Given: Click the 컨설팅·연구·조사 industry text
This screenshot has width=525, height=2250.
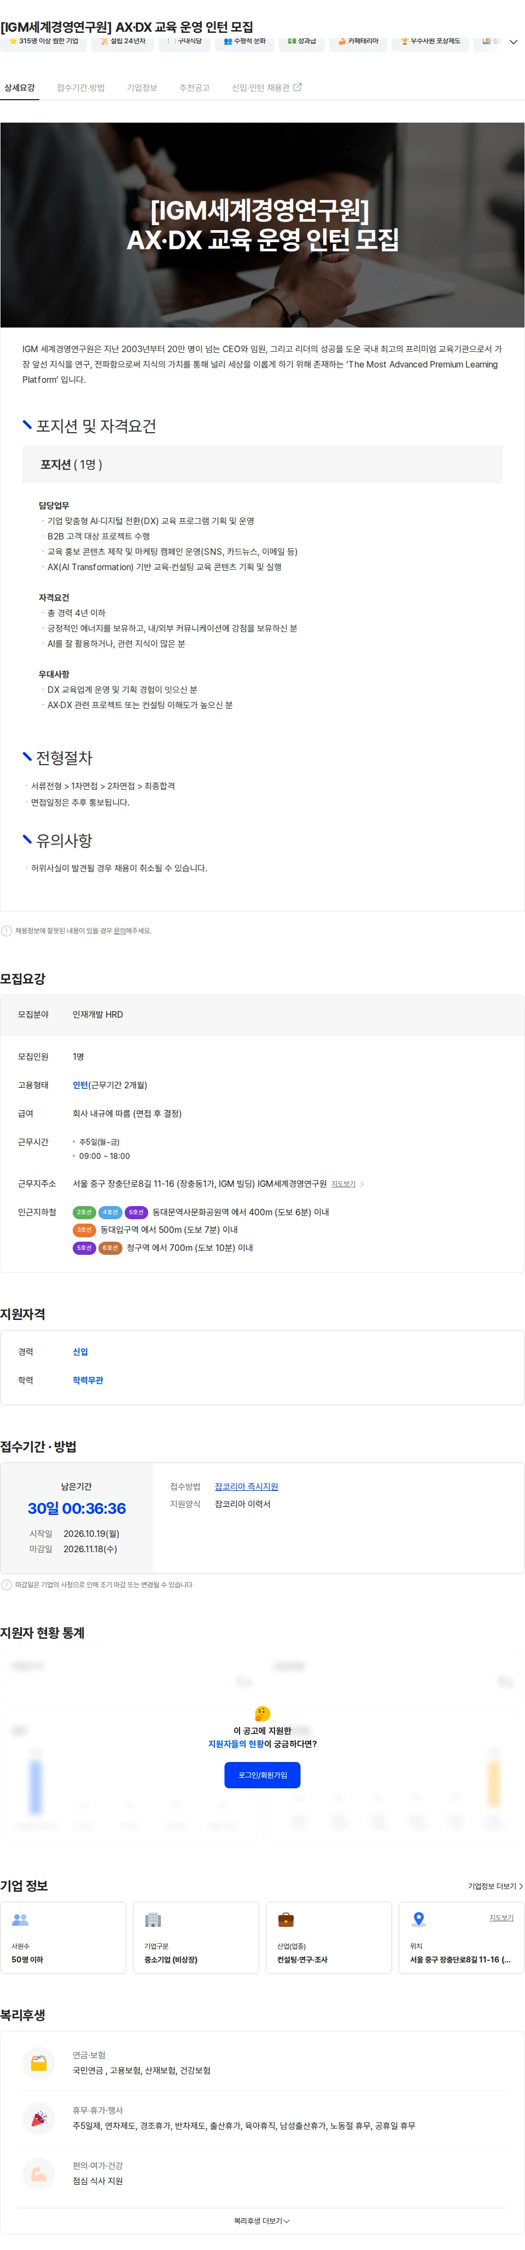Looking at the screenshot, I should (302, 1960).
